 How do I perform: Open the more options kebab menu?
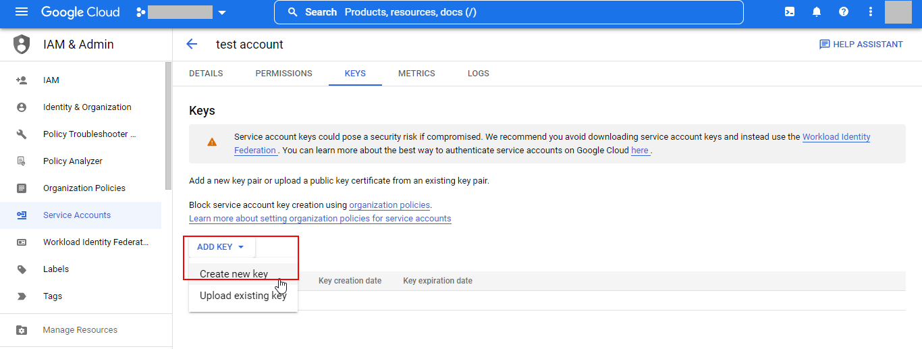(x=871, y=12)
